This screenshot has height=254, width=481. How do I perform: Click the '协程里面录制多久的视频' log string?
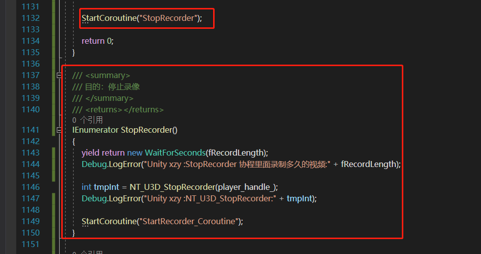click(x=282, y=164)
